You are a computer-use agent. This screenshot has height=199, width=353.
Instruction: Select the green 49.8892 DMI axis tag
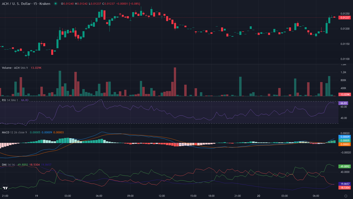pos(345,166)
